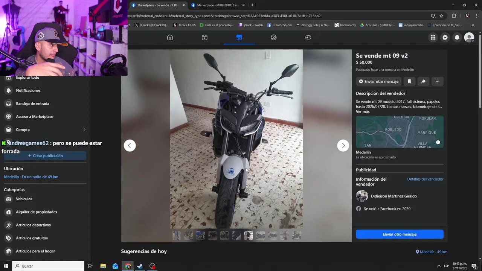Viewport: 482px width, 271px height.
Task: Open the Gaming controller icon in top nav
Action: 308,37
